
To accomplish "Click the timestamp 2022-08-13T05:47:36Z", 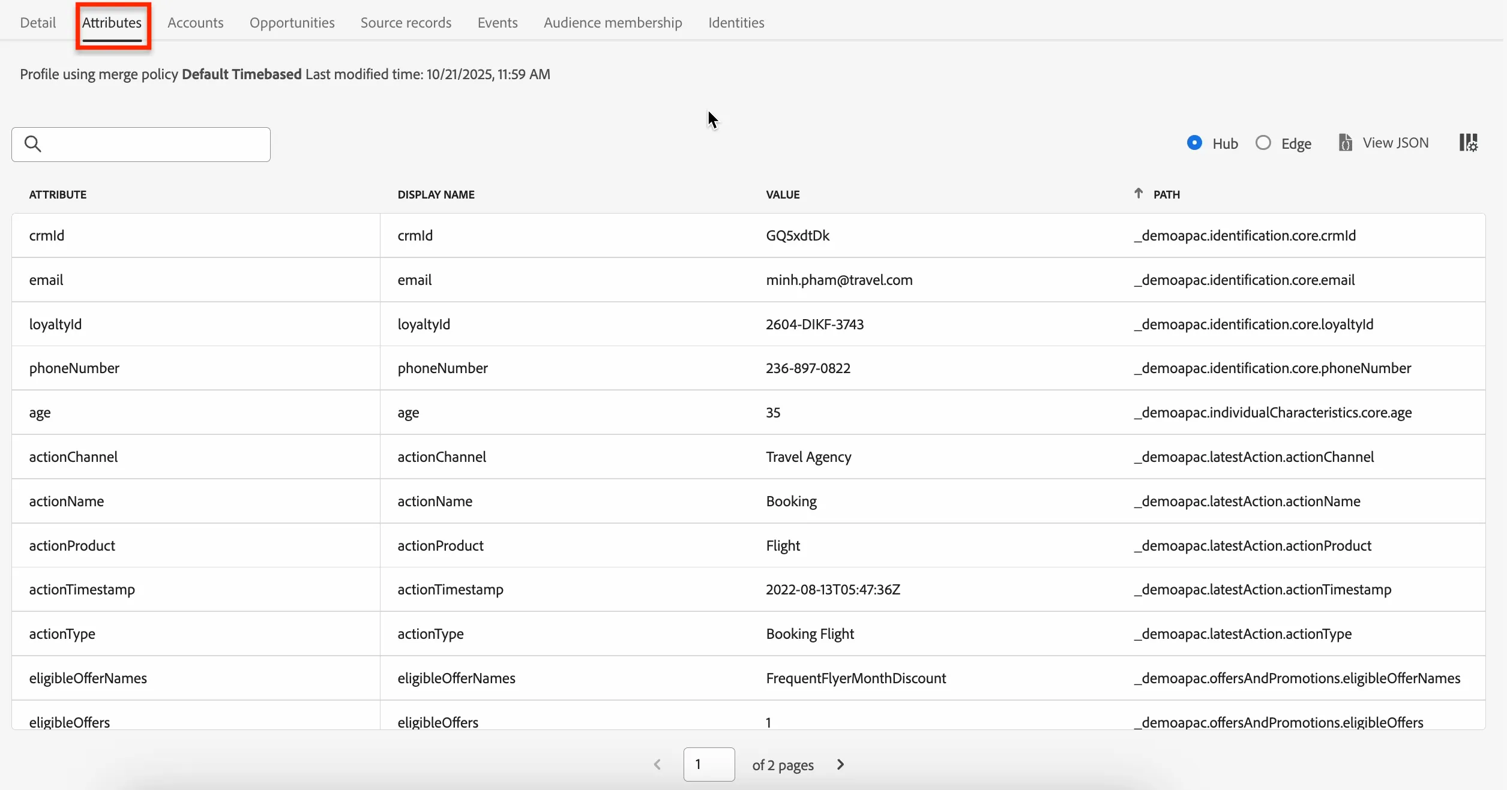I will click(x=833, y=590).
